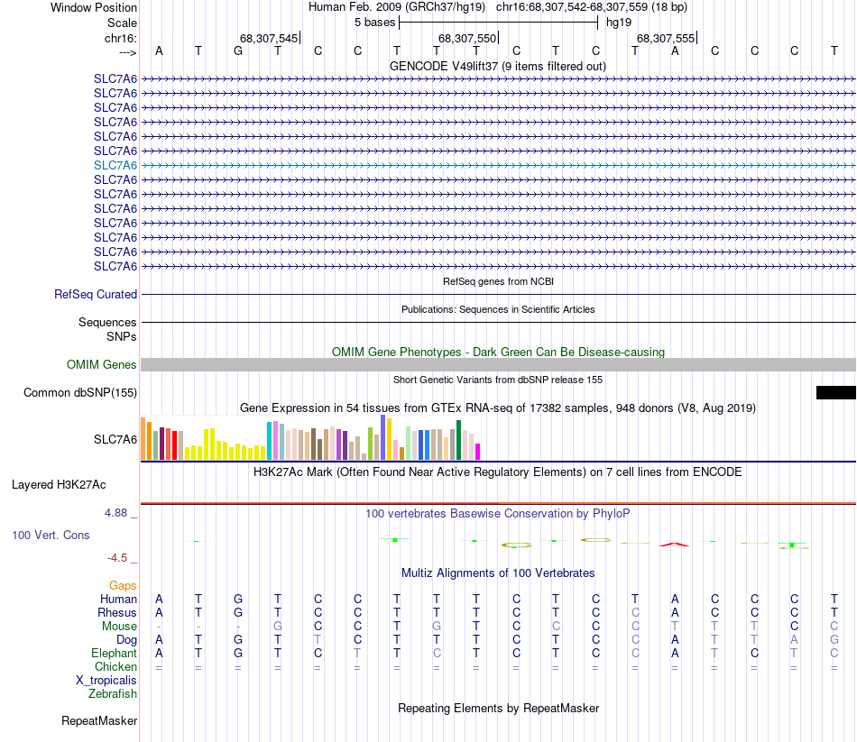Viewport: 857px width, 742px height.
Task: Click the Gaps label in Multiz track
Action: (x=123, y=586)
